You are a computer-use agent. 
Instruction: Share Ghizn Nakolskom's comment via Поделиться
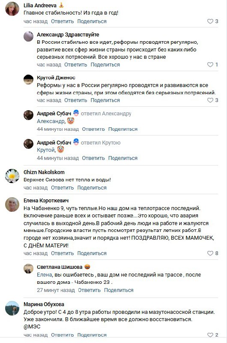[x=92, y=188]
